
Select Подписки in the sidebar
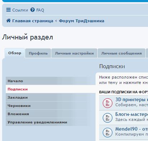point(51,89)
